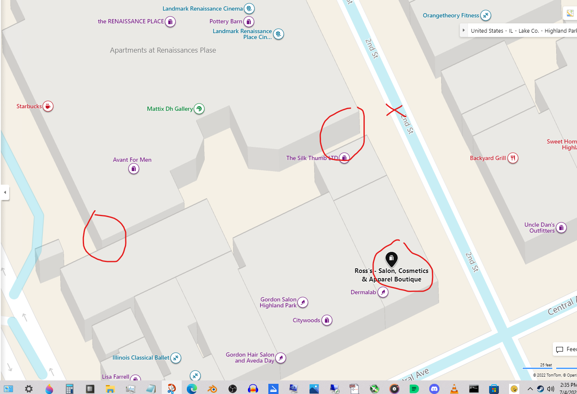This screenshot has height=394, width=577.
Task: Open the Starbucks coffee pin
Action: [x=48, y=106]
